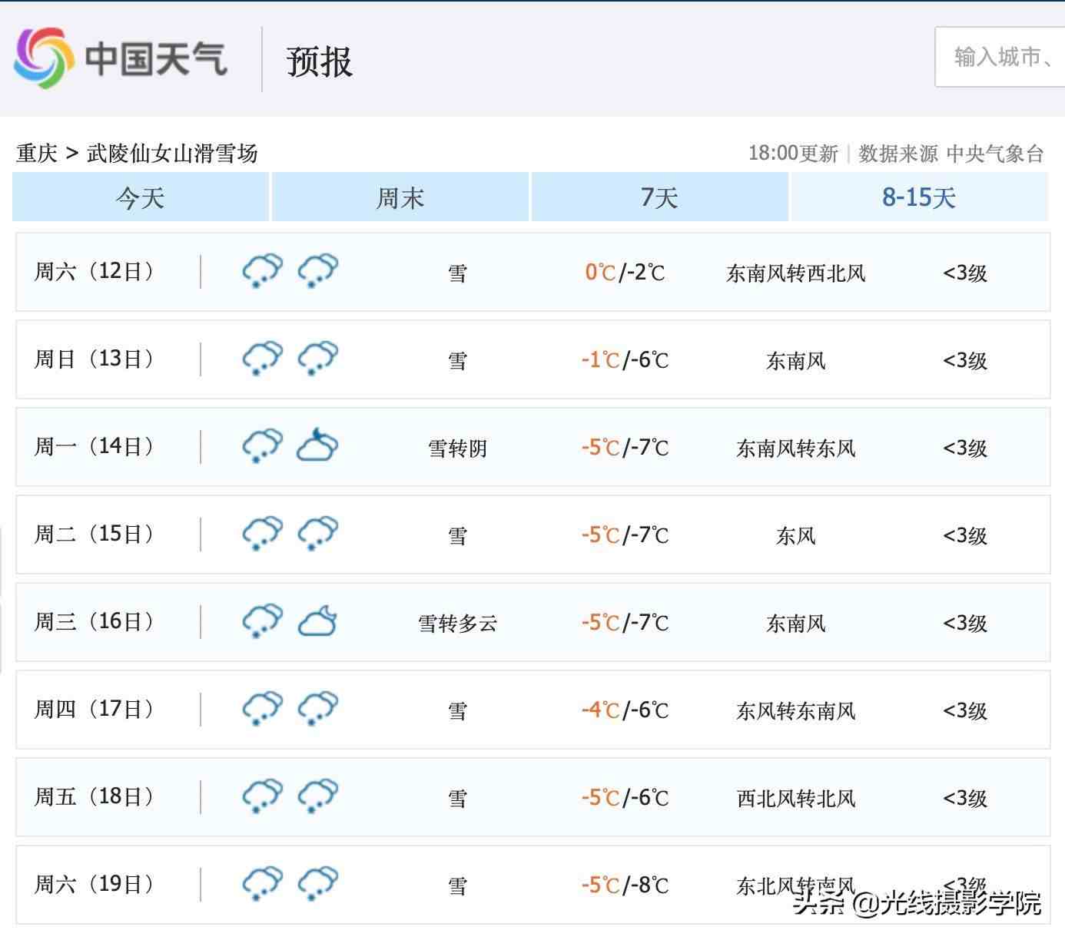Click night snow icon for 周日 13日
This screenshot has width=1065, height=940.
[x=318, y=359]
